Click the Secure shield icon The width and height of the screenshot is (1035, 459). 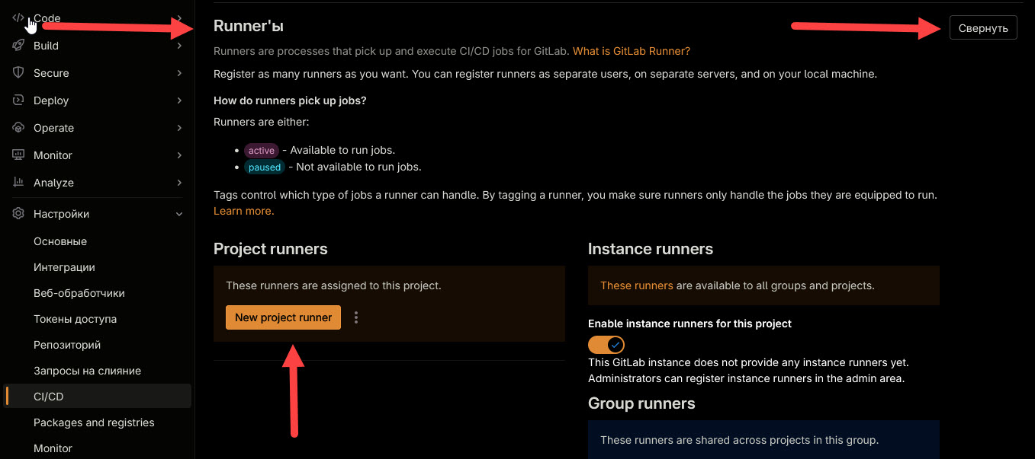click(x=18, y=73)
